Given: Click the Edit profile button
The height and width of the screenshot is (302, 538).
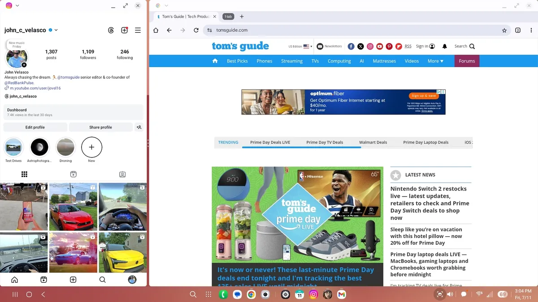Looking at the screenshot, I should pyautogui.click(x=35, y=128).
